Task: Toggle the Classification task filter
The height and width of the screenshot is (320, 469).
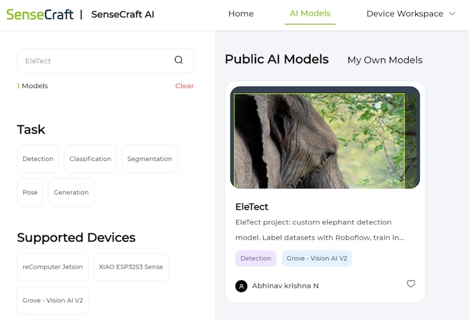Action: tap(90, 159)
